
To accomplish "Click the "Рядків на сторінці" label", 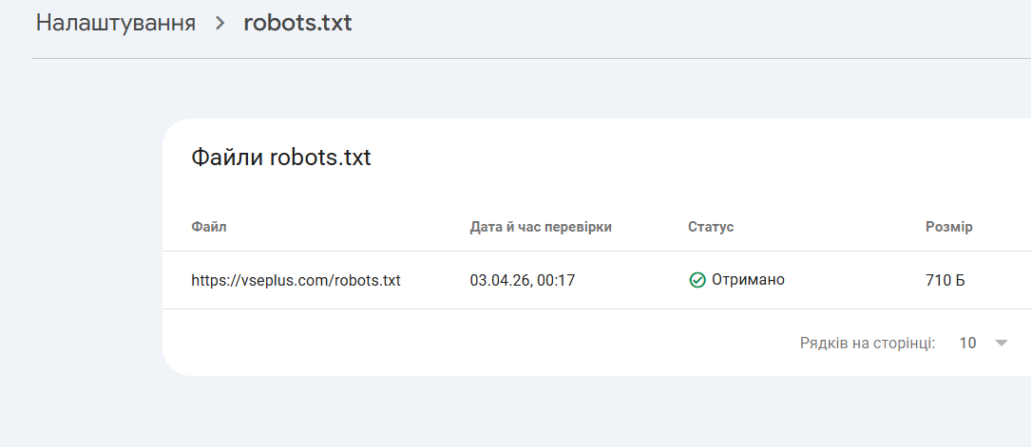I will [x=868, y=344].
